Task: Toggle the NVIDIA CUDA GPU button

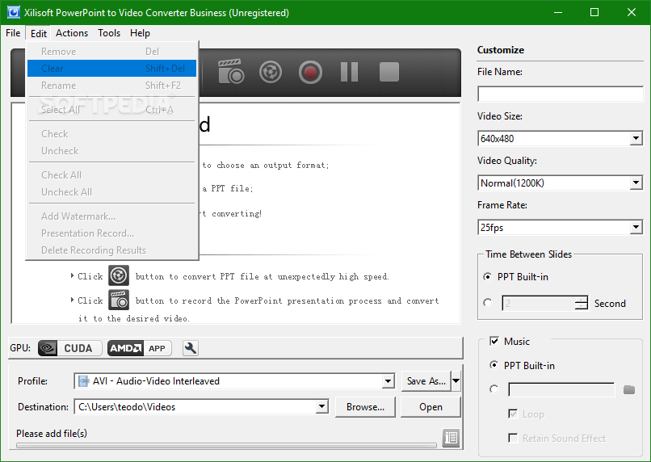Action: pos(69,348)
